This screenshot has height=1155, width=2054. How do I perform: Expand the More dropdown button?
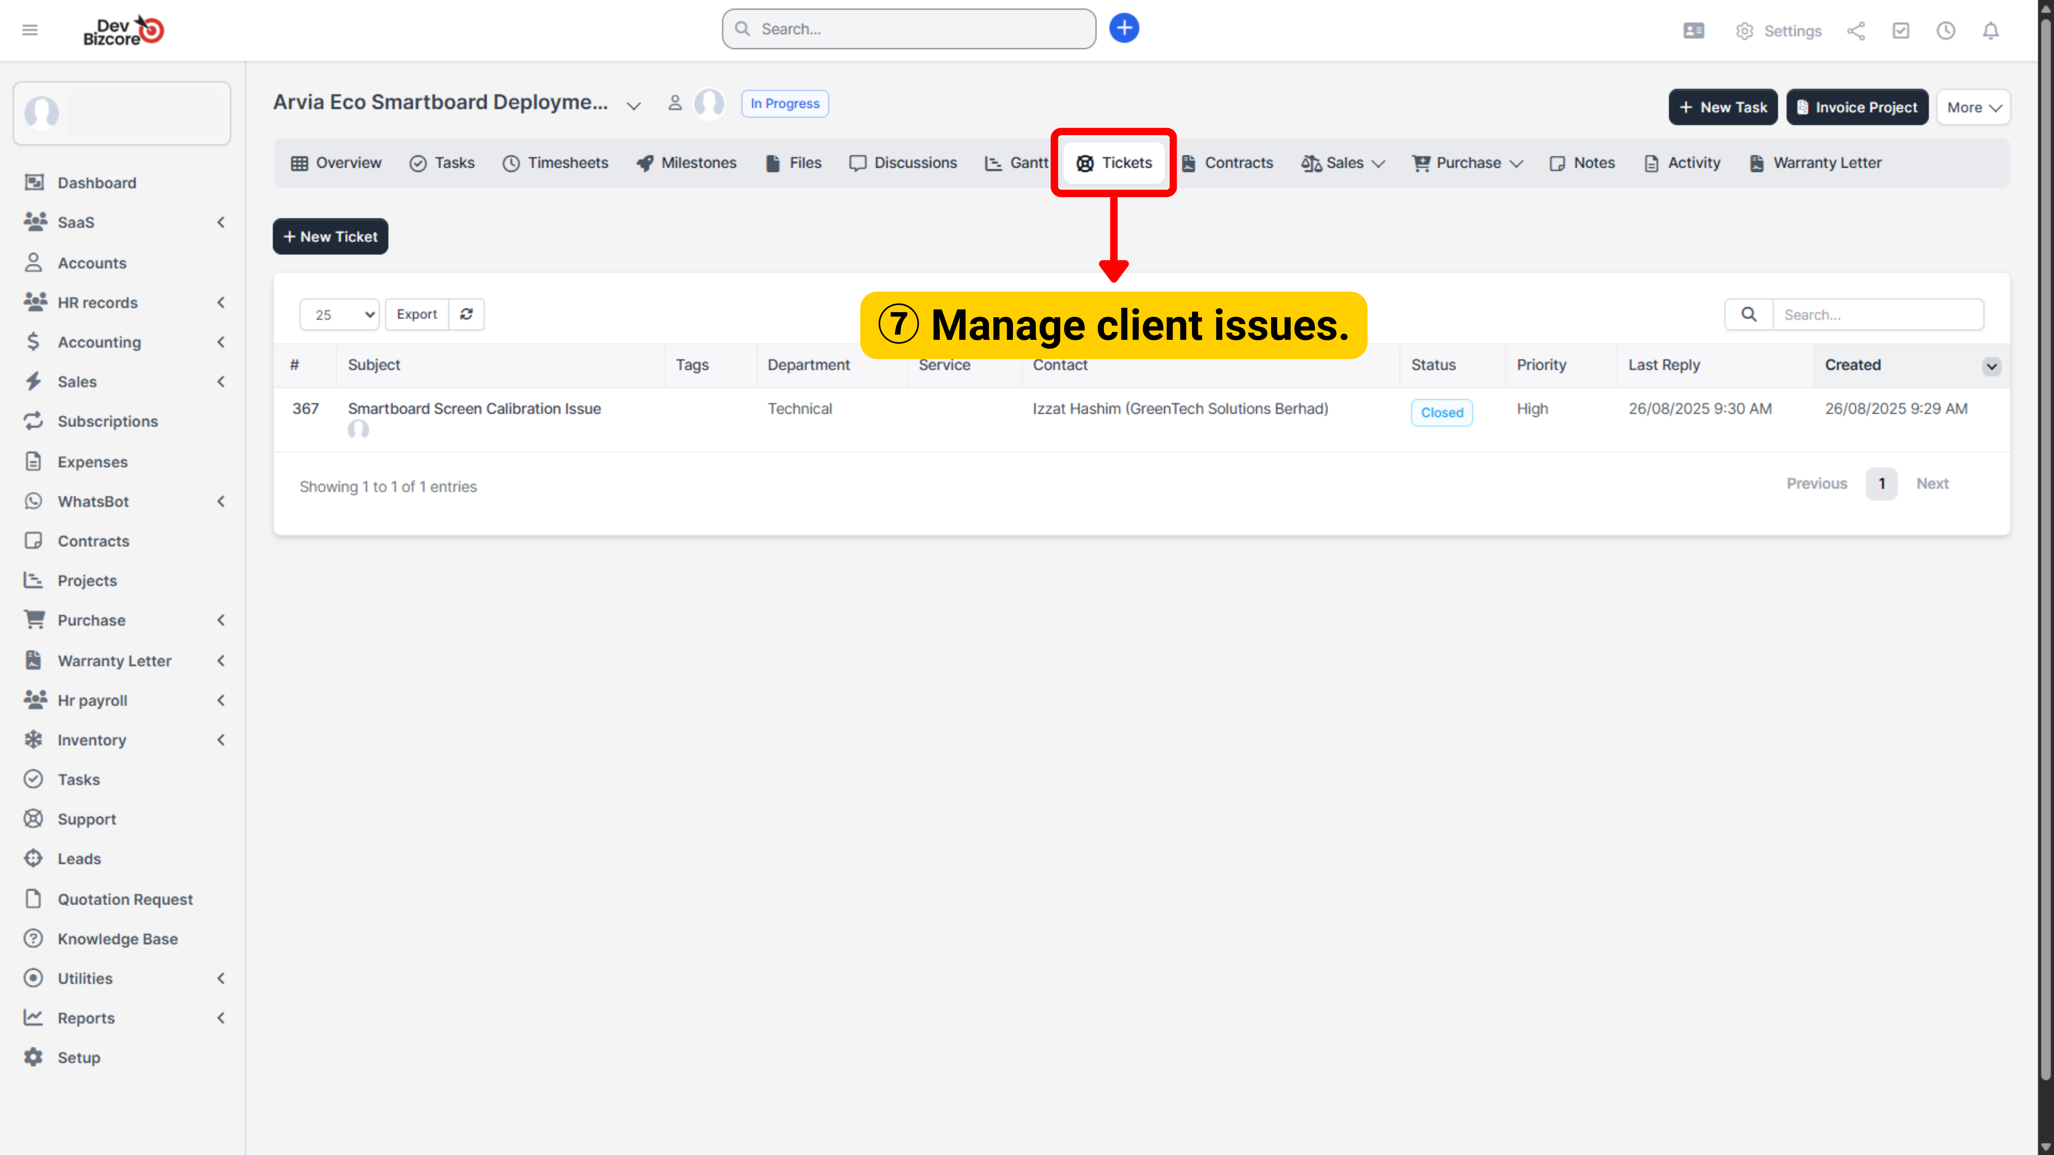click(x=1974, y=107)
